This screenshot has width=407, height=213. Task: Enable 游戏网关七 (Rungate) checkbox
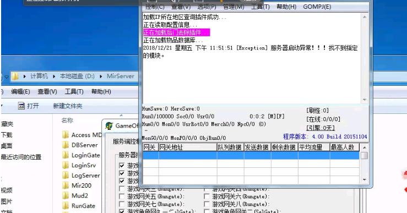[122, 204]
